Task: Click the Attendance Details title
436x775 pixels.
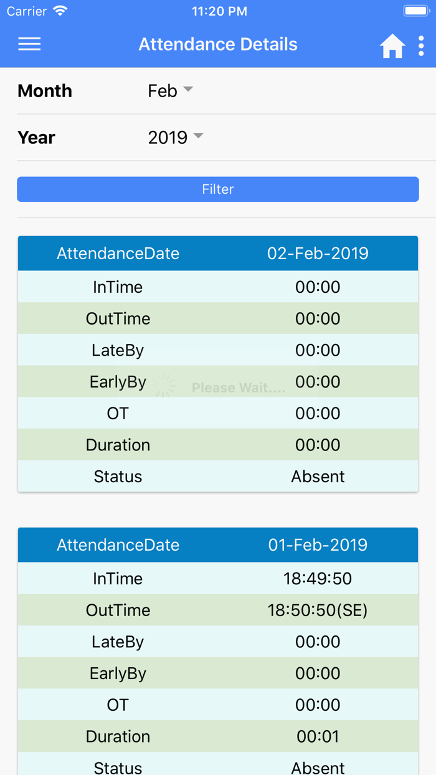Action: pyautogui.click(x=218, y=44)
